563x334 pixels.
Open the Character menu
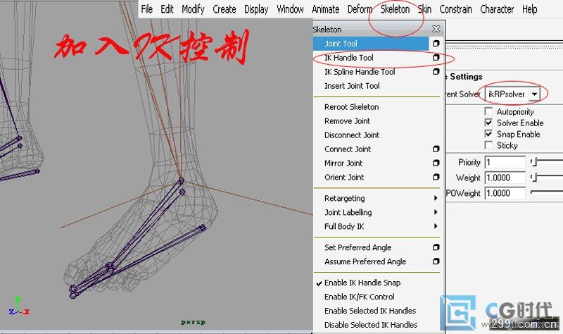click(497, 9)
